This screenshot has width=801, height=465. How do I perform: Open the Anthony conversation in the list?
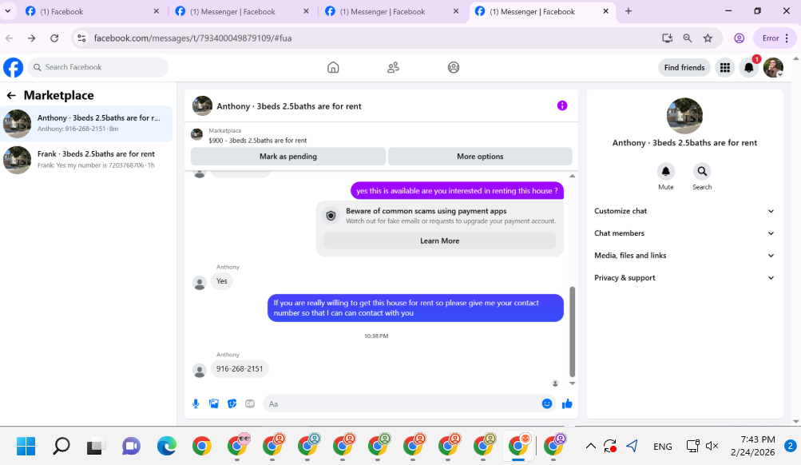[87, 123]
